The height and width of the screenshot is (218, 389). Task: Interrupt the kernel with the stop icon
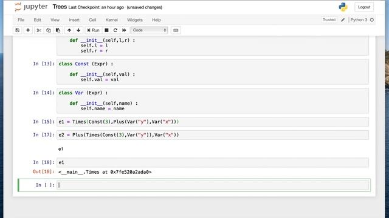(106, 30)
